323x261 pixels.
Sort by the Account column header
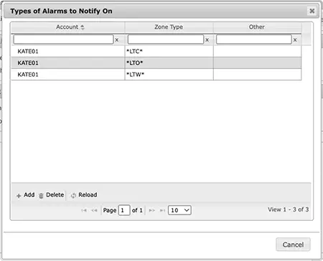click(67, 27)
